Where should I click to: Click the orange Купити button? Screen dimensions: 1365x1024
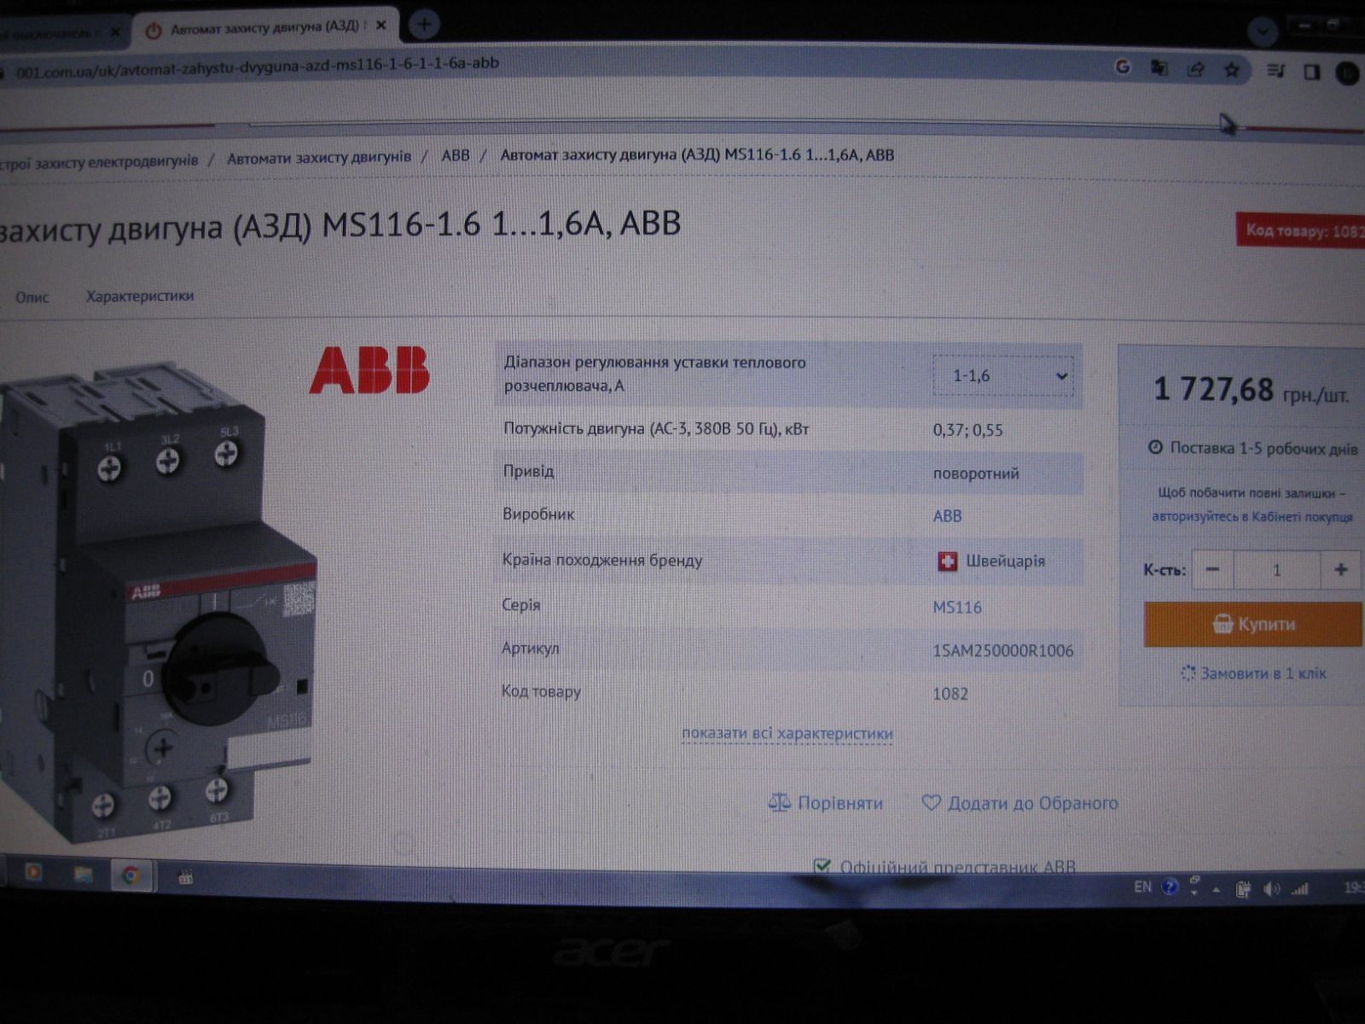1253,625
